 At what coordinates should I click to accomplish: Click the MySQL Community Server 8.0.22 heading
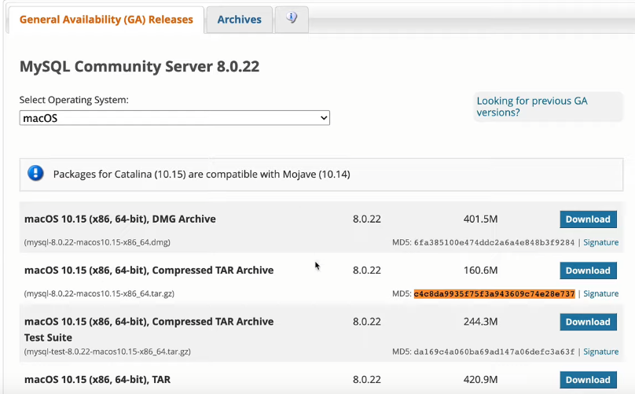139,67
